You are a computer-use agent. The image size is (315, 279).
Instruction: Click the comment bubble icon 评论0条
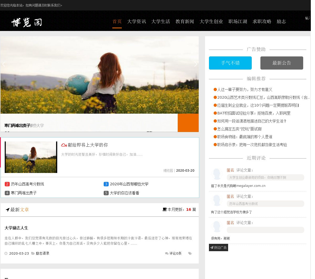pos(167,254)
